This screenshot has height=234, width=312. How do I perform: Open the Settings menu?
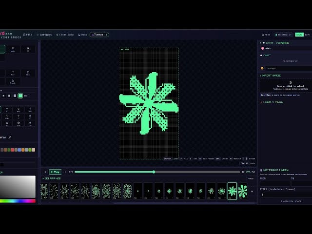click(x=44, y=35)
